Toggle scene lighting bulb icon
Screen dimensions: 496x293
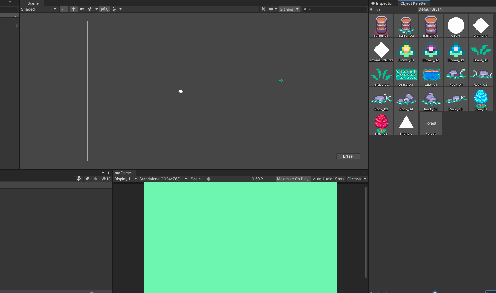pos(74,9)
